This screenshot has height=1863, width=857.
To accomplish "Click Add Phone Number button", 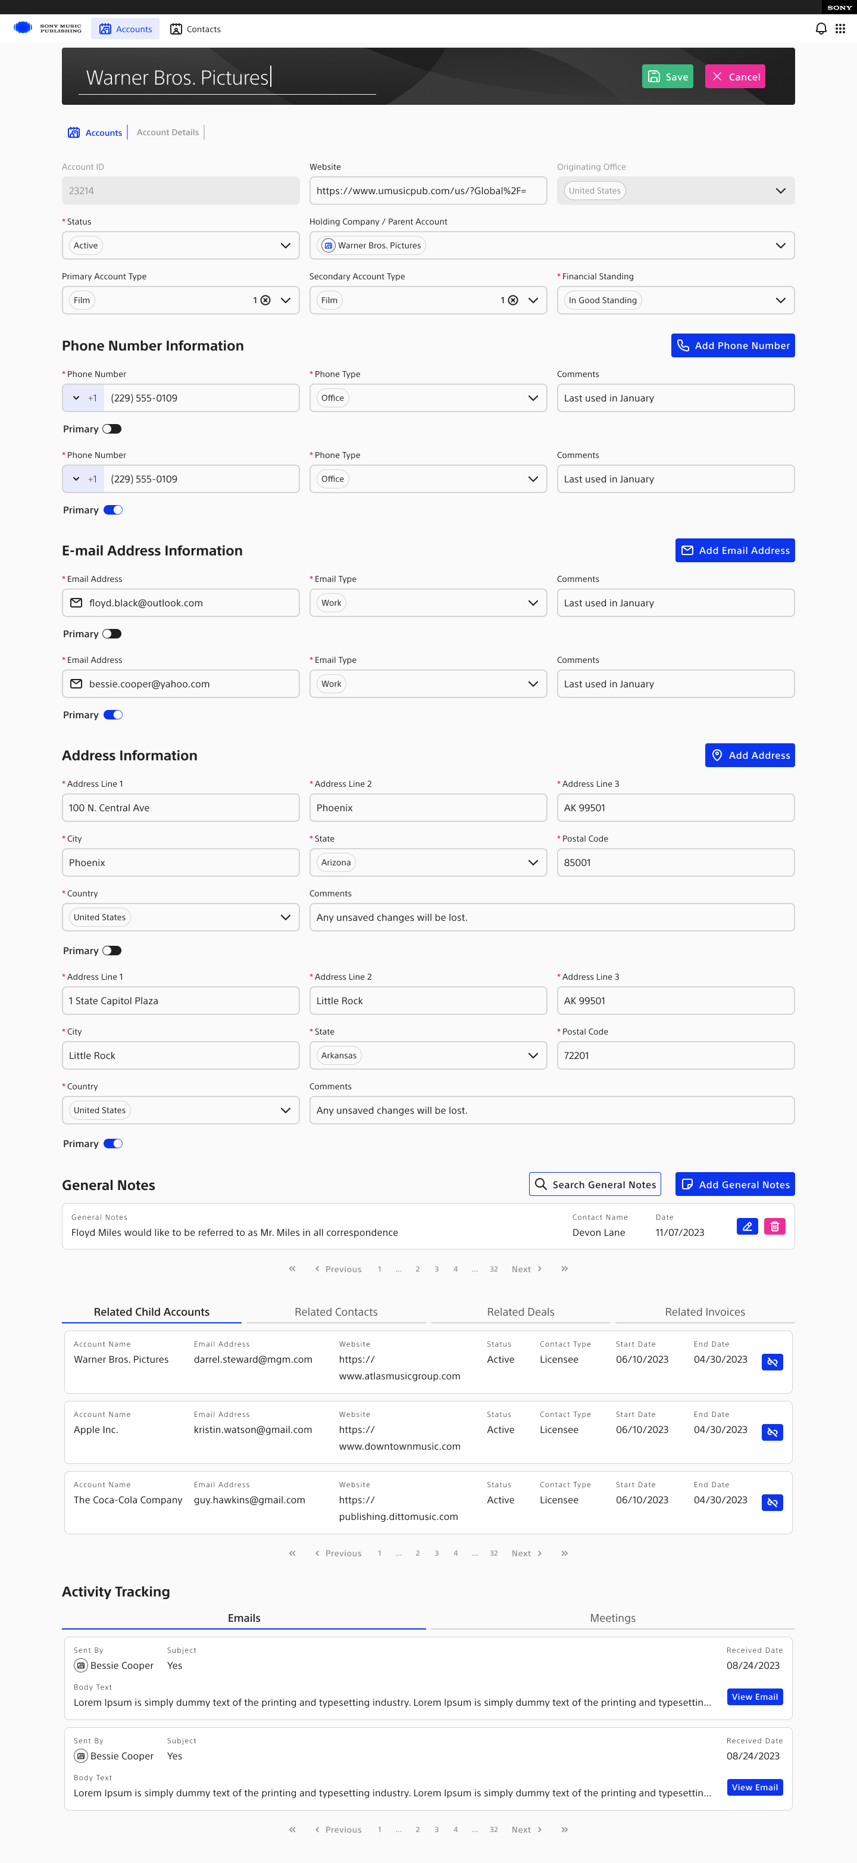I will (733, 345).
